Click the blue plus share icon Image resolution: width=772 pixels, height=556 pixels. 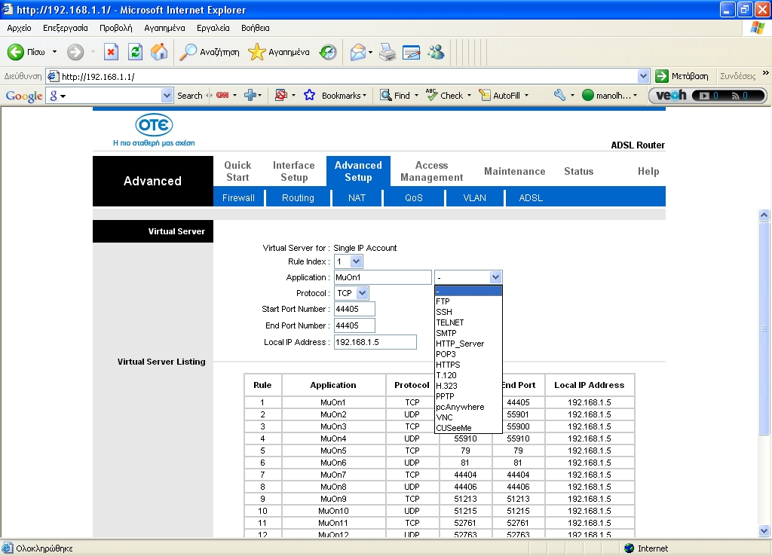point(250,96)
